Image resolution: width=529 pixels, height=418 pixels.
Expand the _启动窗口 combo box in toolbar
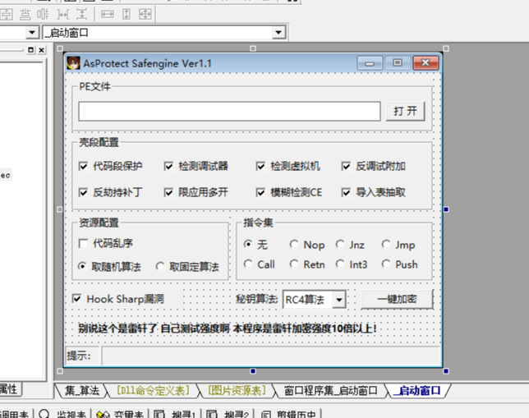(x=278, y=33)
